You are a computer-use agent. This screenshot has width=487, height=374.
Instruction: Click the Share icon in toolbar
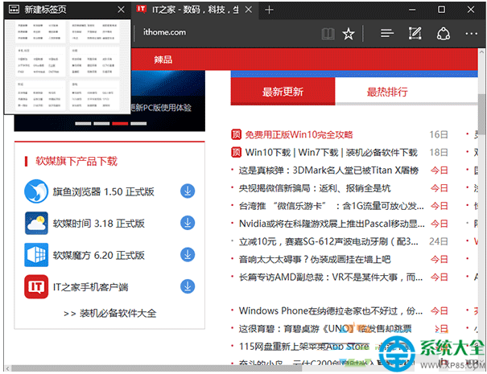coord(444,33)
